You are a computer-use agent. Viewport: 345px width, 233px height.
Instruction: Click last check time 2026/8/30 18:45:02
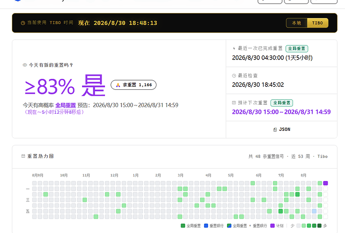[x=258, y=85]
